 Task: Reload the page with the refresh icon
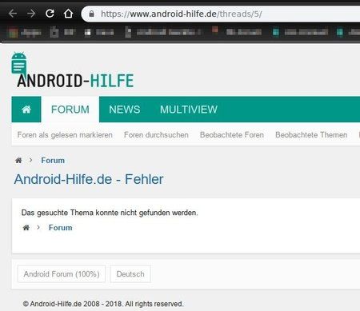pyautogui.click(x=50, y=13)
